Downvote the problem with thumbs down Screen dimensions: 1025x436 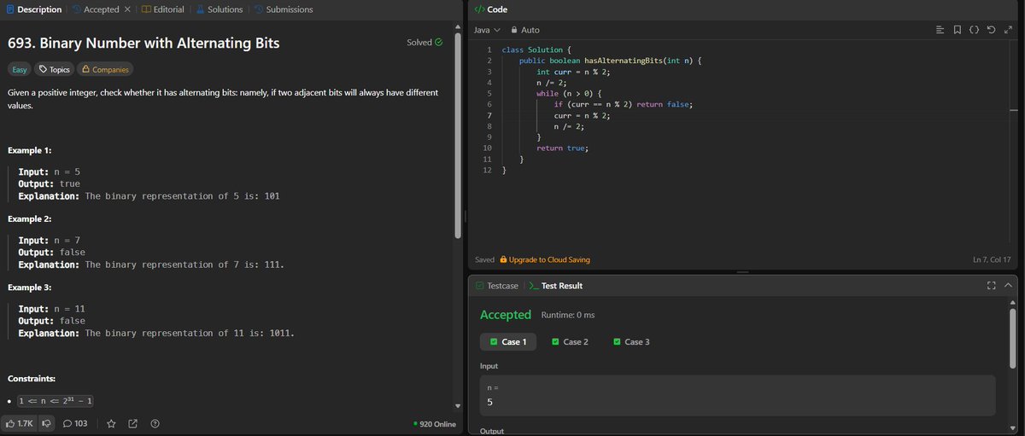point(46,423)
